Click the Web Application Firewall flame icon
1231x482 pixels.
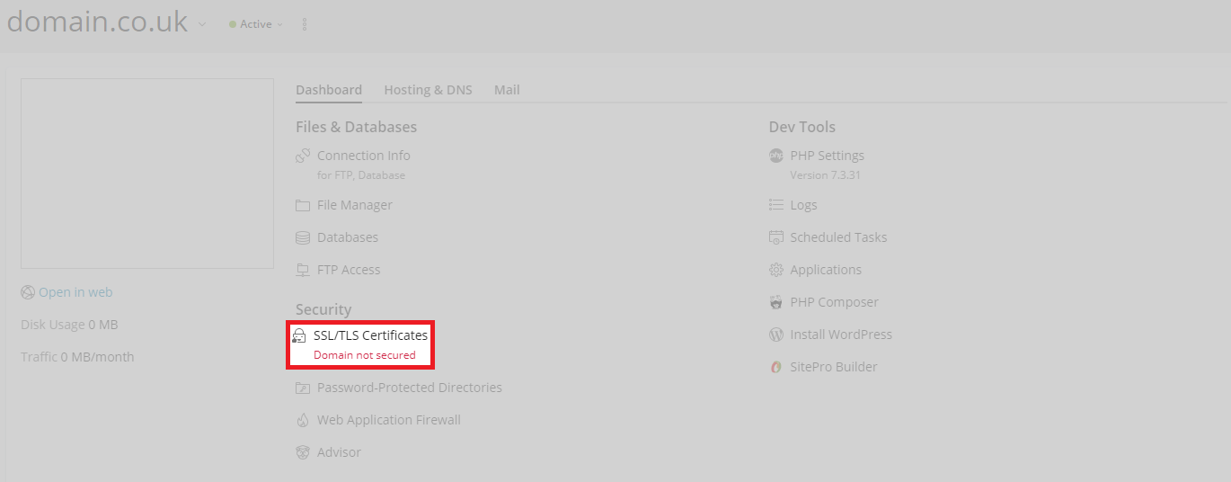click(x=303, y=420)
